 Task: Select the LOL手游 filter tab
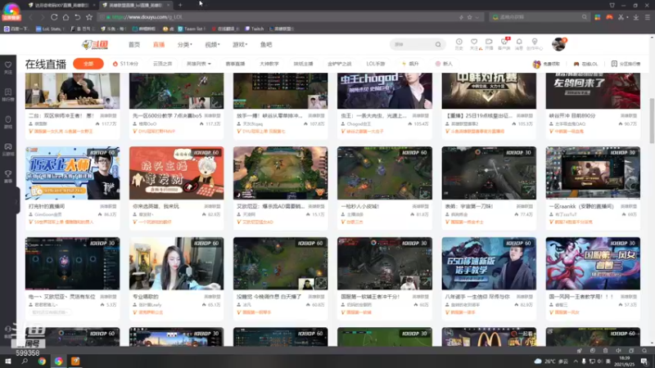(x=376, y=64)
